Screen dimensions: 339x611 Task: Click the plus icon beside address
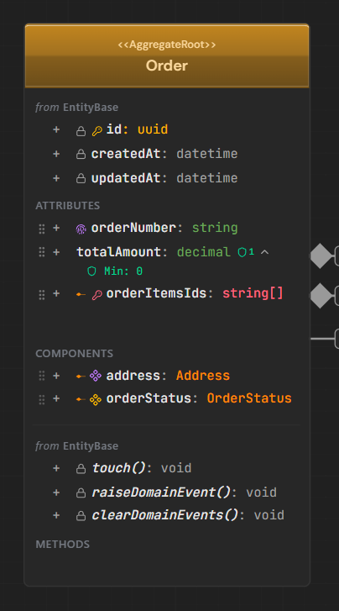[56, 376]
